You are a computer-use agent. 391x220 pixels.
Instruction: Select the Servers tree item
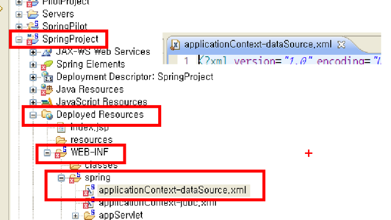click(x=58, y=14)
